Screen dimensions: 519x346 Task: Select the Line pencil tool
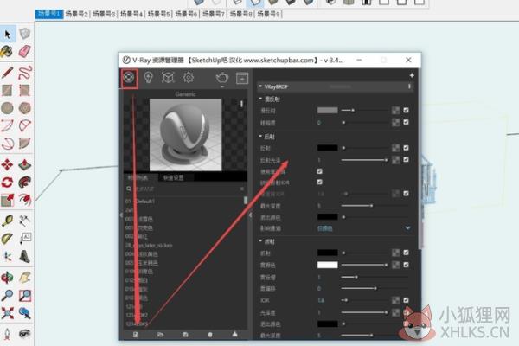pos(7,73)
